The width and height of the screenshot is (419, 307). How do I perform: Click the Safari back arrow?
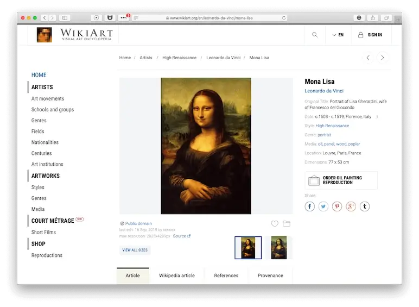pos(45,18)
